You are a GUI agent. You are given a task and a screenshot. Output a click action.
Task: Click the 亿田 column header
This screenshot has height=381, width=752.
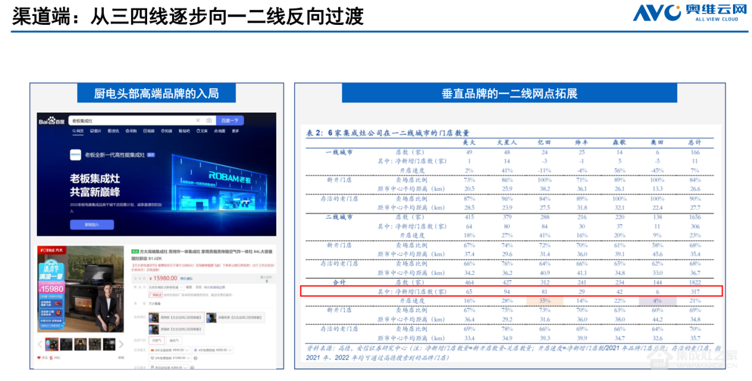(x=544, y=143)
